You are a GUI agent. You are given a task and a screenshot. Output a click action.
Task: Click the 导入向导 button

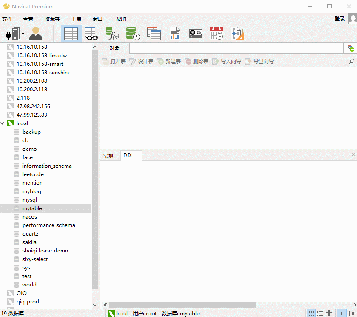coord(227,62)
